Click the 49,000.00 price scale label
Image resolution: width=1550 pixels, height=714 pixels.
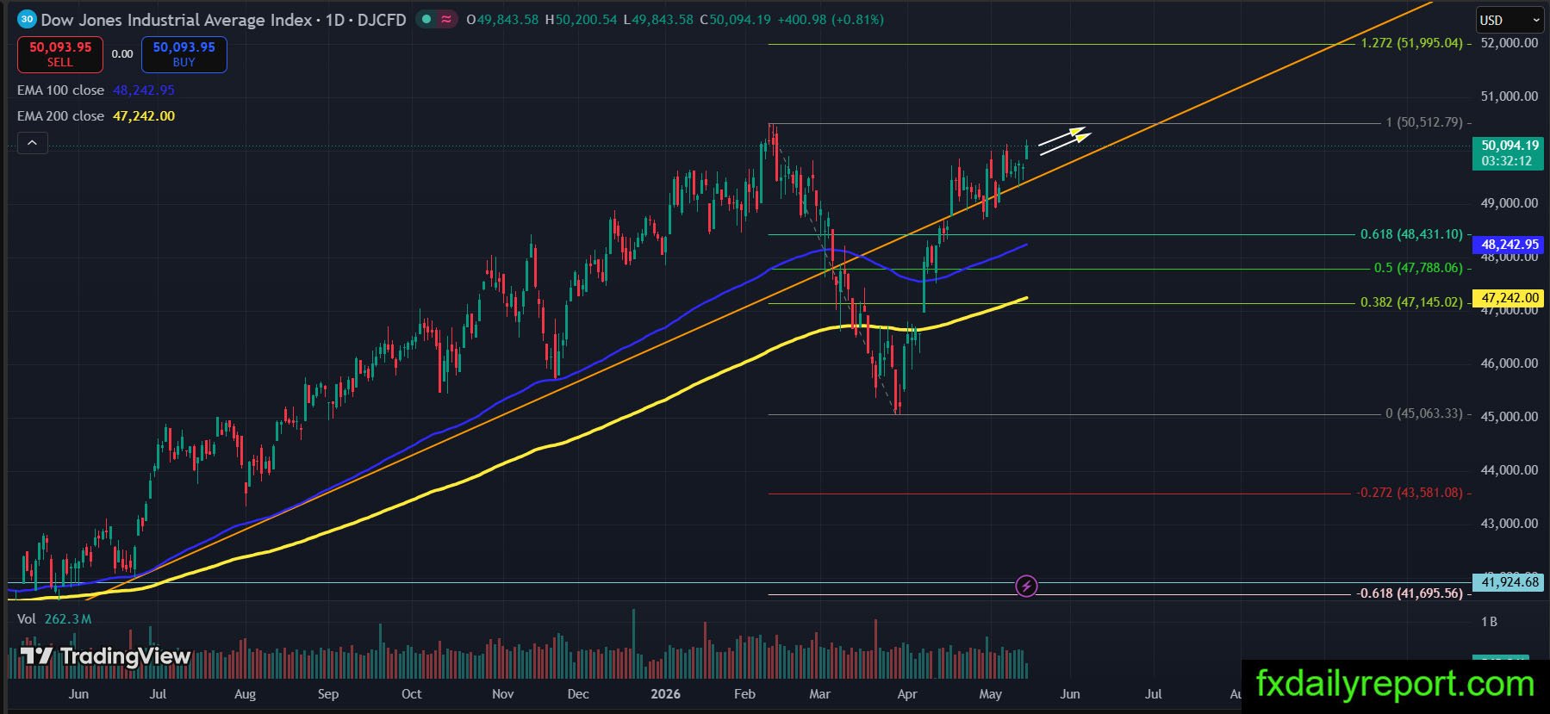tap(1509, 203)
